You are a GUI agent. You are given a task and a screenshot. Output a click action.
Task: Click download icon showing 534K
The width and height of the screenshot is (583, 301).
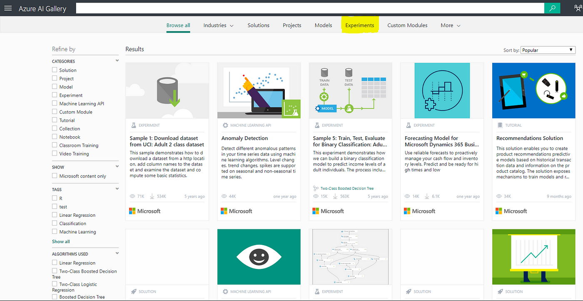coord(152,196)
